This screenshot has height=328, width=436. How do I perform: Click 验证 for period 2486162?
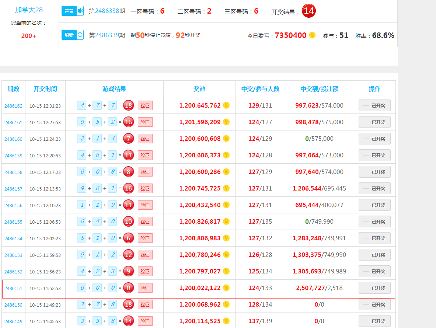pyautogui.click(x=145, y=105)
